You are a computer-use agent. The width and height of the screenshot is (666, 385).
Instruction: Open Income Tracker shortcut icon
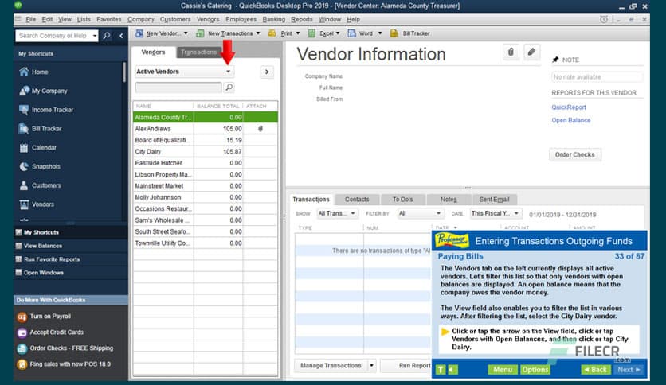(x=24, y=110)
